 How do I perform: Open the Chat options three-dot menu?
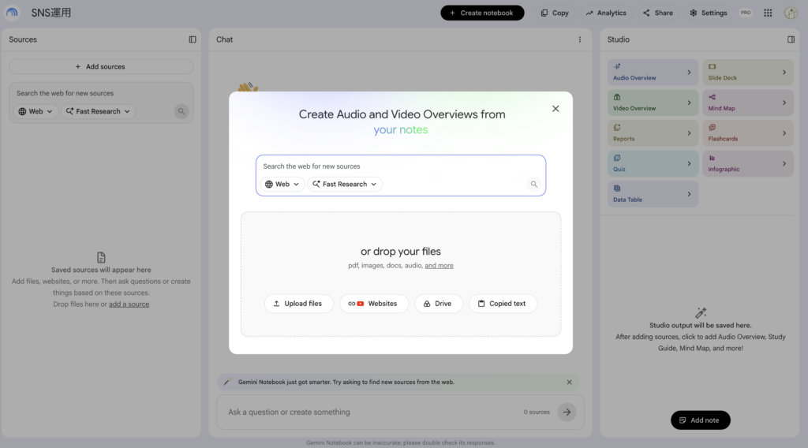point(580,39)
